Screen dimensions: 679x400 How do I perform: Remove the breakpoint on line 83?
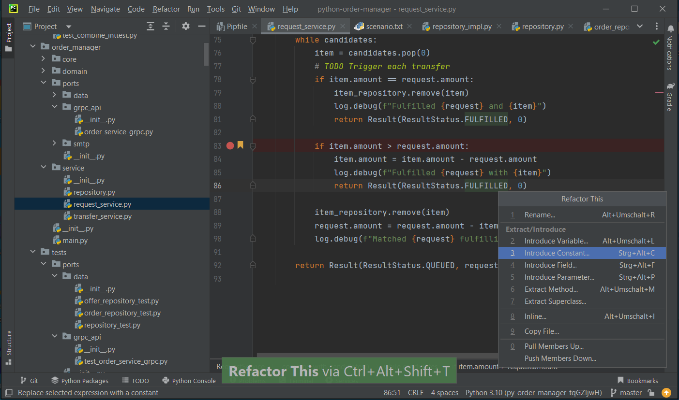tap(230, 145)
